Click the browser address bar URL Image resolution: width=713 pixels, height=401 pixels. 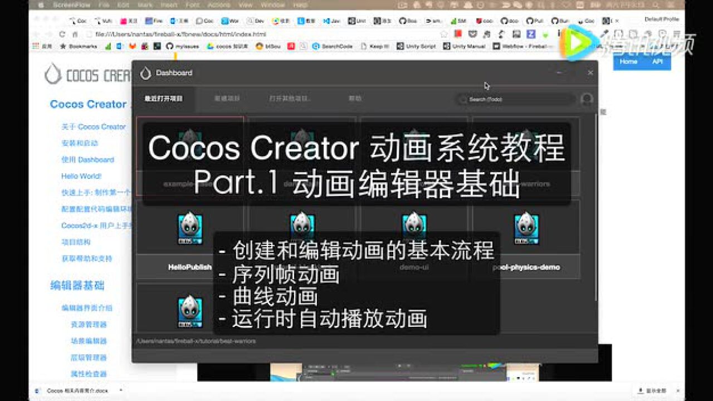point(180,34)
